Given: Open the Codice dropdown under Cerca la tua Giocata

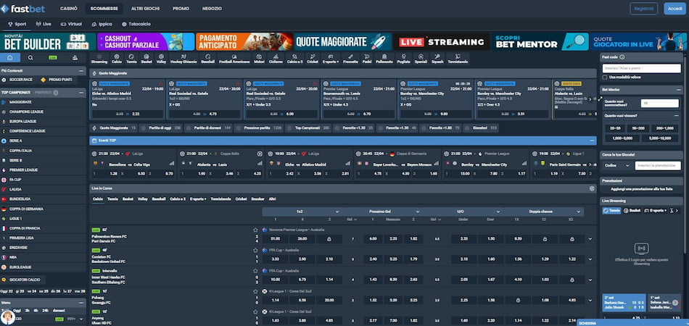Looking at the screenshot, I should (617, 166).
